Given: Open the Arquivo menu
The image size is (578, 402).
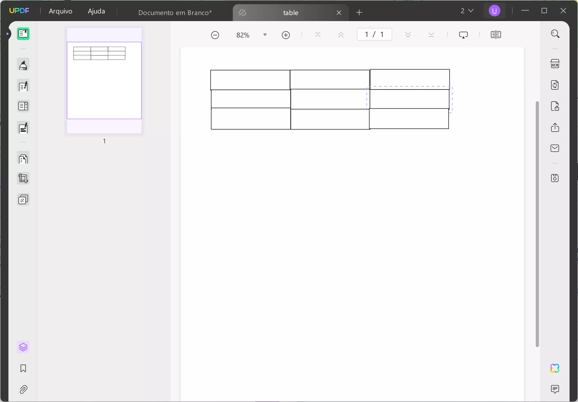Looking at the screenshot, I should pos(61,11).
